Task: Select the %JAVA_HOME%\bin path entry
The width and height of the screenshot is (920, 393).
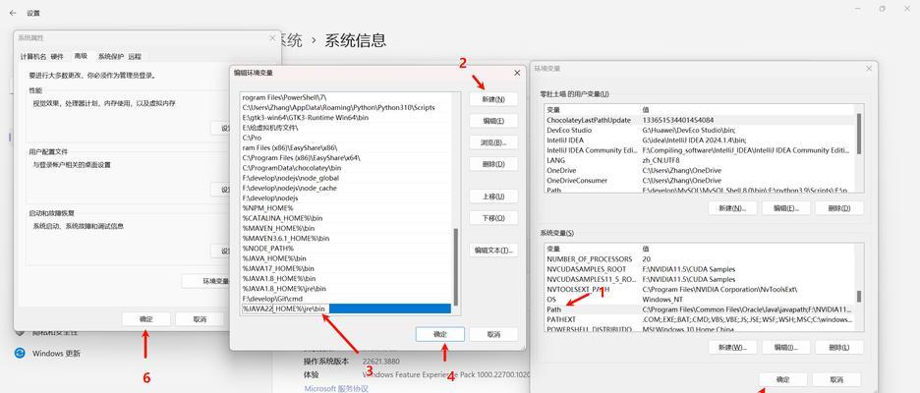Action: 346,258
